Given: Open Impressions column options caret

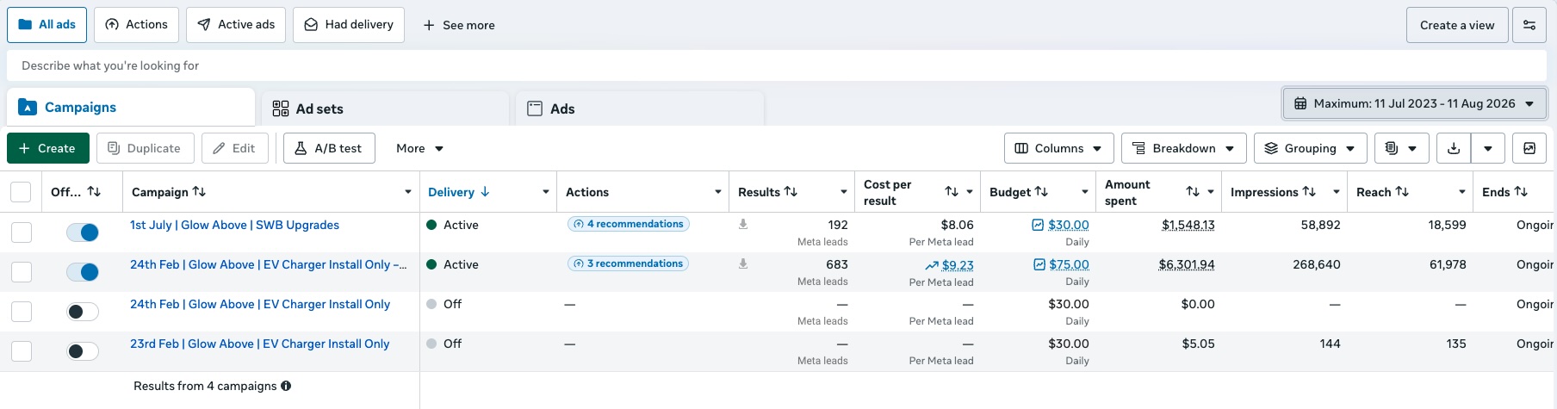Looking at the screenshot, I should click(x=1337, y=192).
